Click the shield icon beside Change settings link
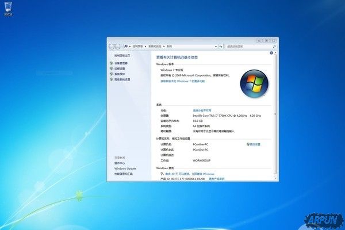This screenshot has width=345, height=230. tap(248, 144)
